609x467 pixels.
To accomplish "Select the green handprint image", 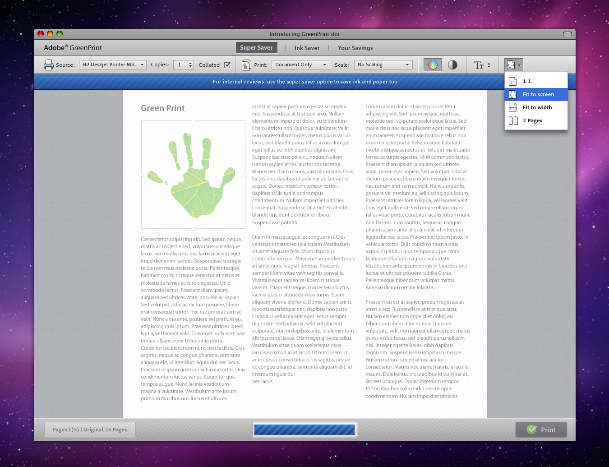I will (x=193, y=174).
